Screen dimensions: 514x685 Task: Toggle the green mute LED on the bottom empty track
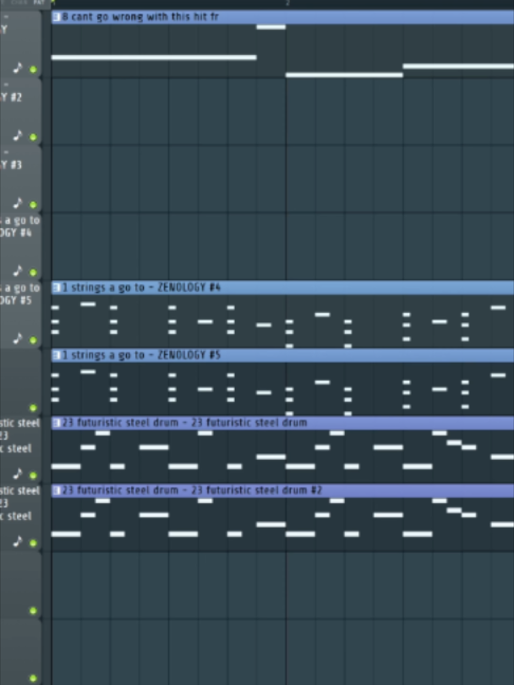tap(33, 678)
